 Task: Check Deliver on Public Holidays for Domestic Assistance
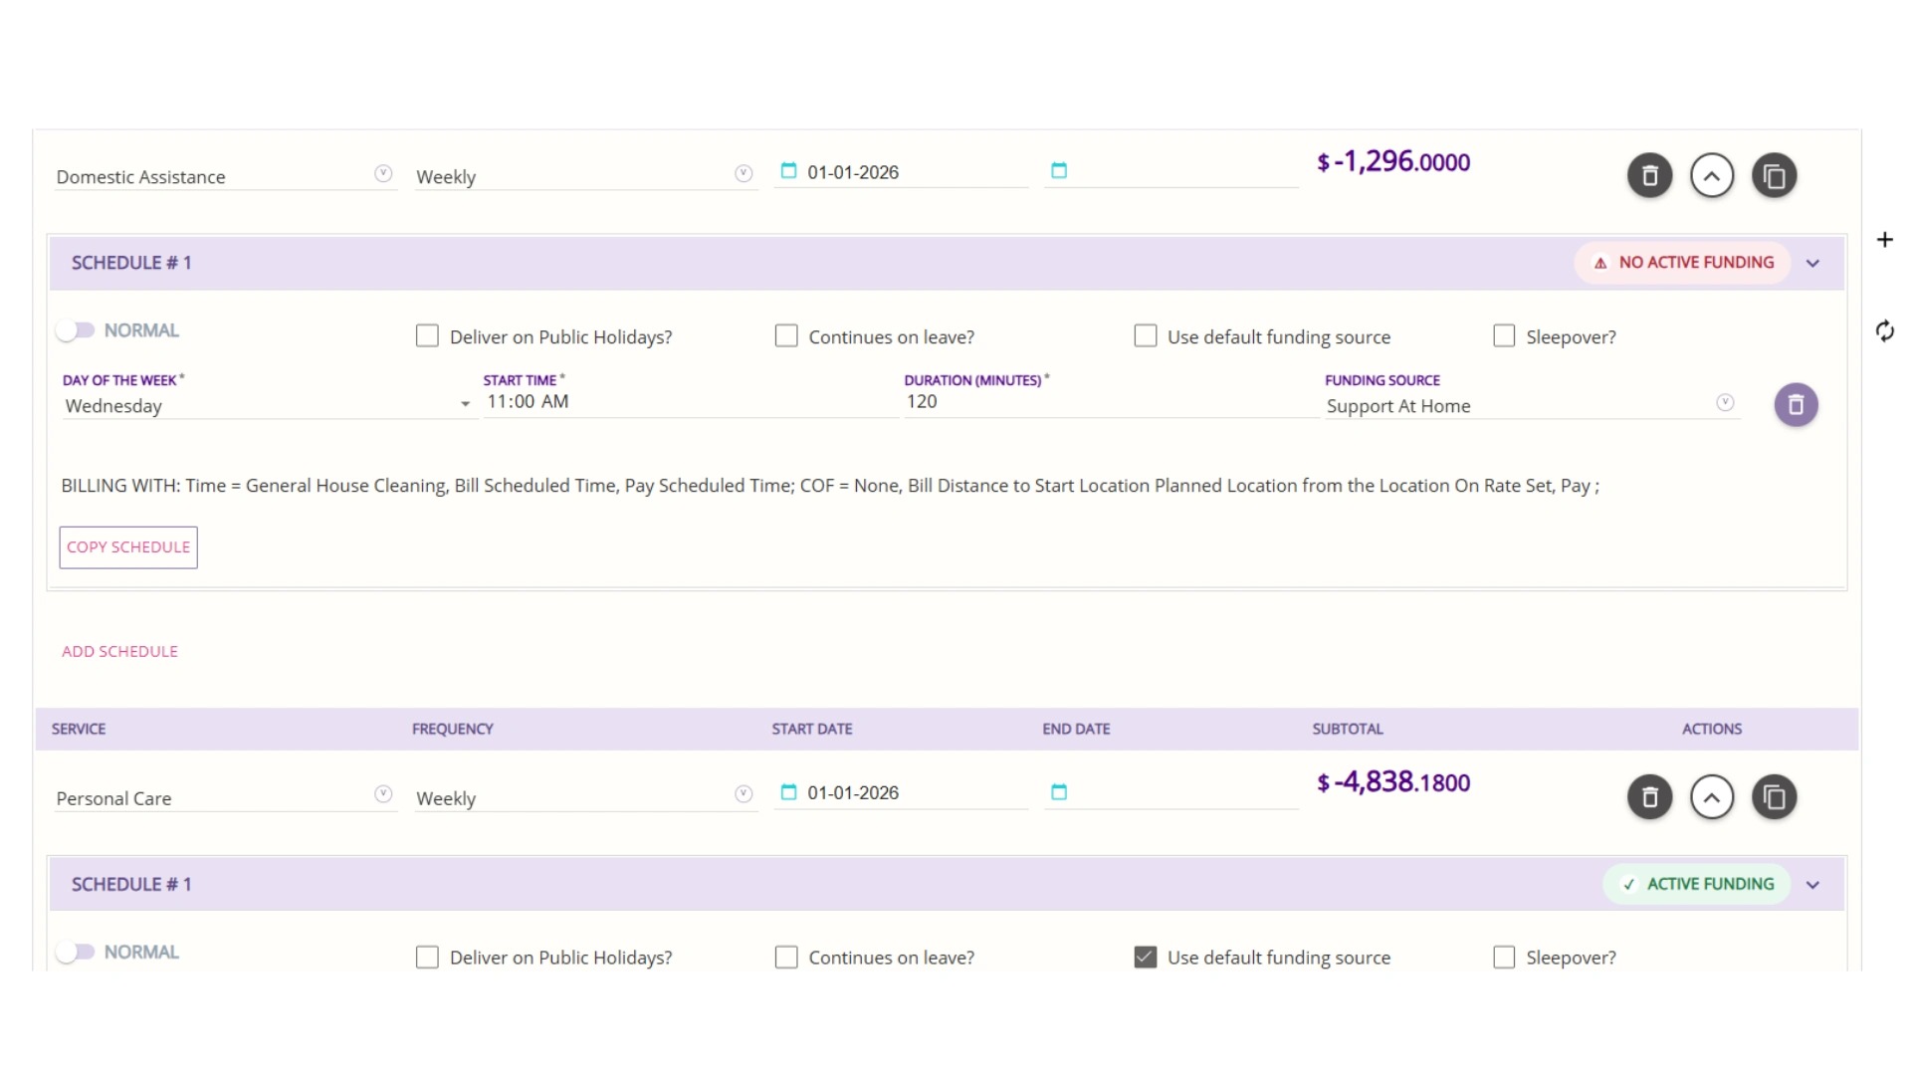click(x=427, y=336)
